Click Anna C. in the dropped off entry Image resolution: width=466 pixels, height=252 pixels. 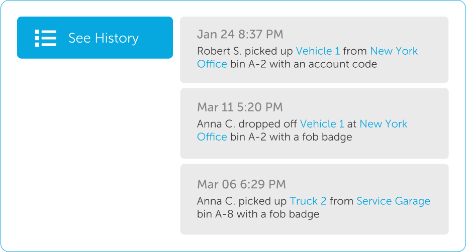[216, 124]
